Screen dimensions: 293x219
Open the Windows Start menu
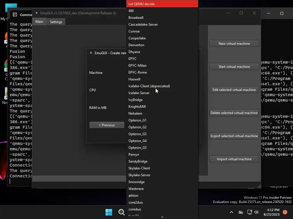pyautogui.click(x=109, y=212)
